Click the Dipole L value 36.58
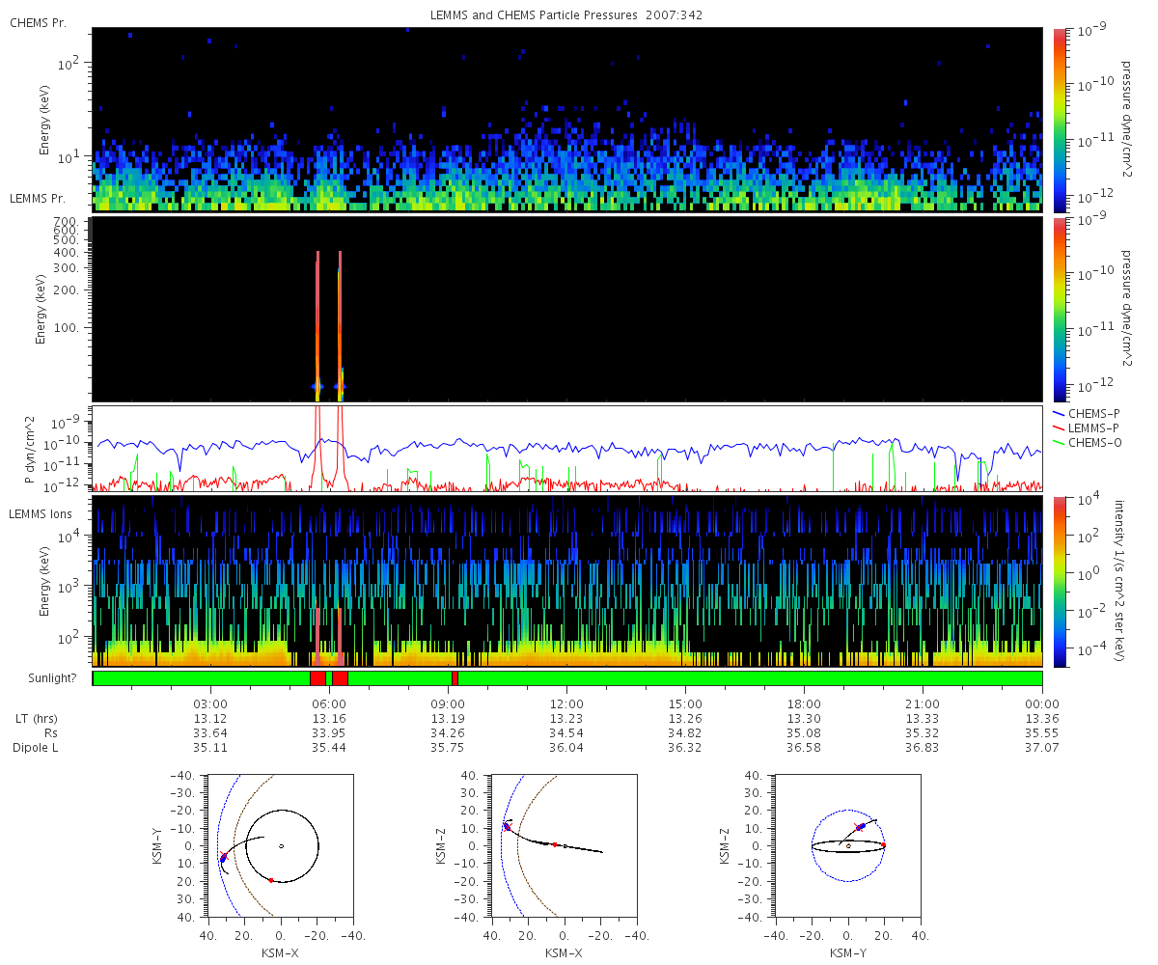The image size is (1158, 965). point(804,747)
